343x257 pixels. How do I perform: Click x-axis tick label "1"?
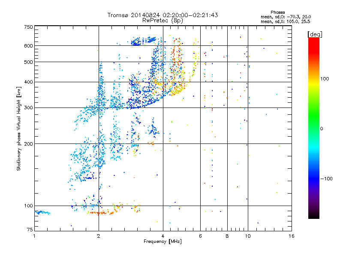coord(34,236)
